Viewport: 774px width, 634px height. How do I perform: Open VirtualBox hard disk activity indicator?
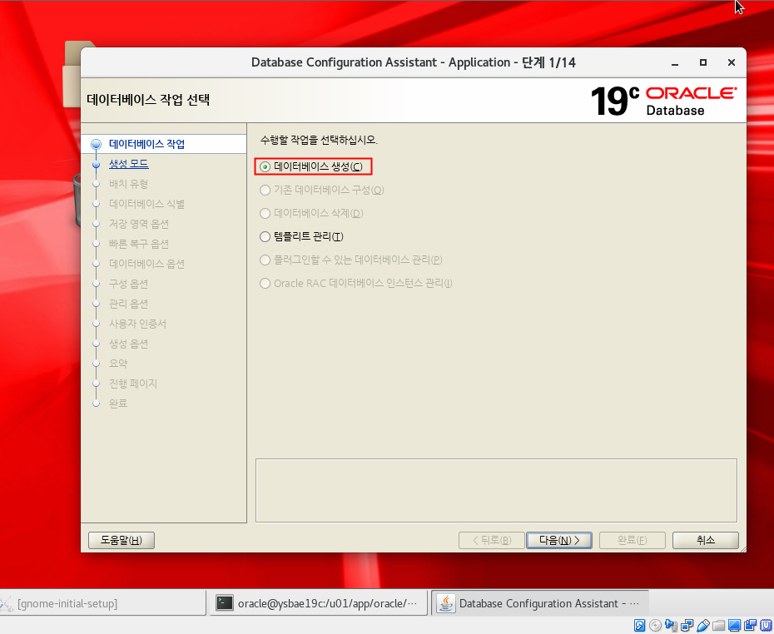[639, 626]
